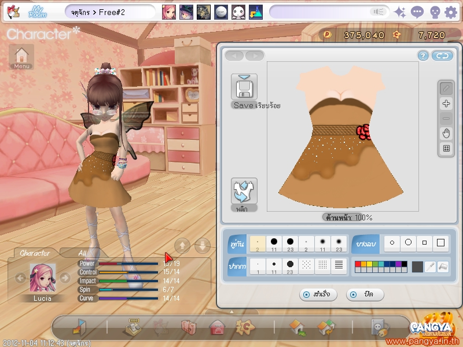Click the two houses swap icon
This screenshot has width=463, height=347.
(x=326, y=328)
